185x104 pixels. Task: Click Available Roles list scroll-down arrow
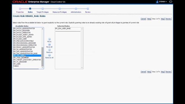(x=42, y=68)
